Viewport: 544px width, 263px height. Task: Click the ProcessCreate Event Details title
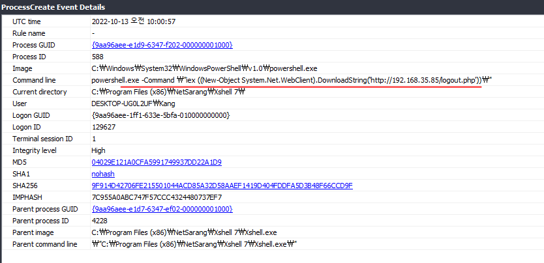click(x=53, y=7)
